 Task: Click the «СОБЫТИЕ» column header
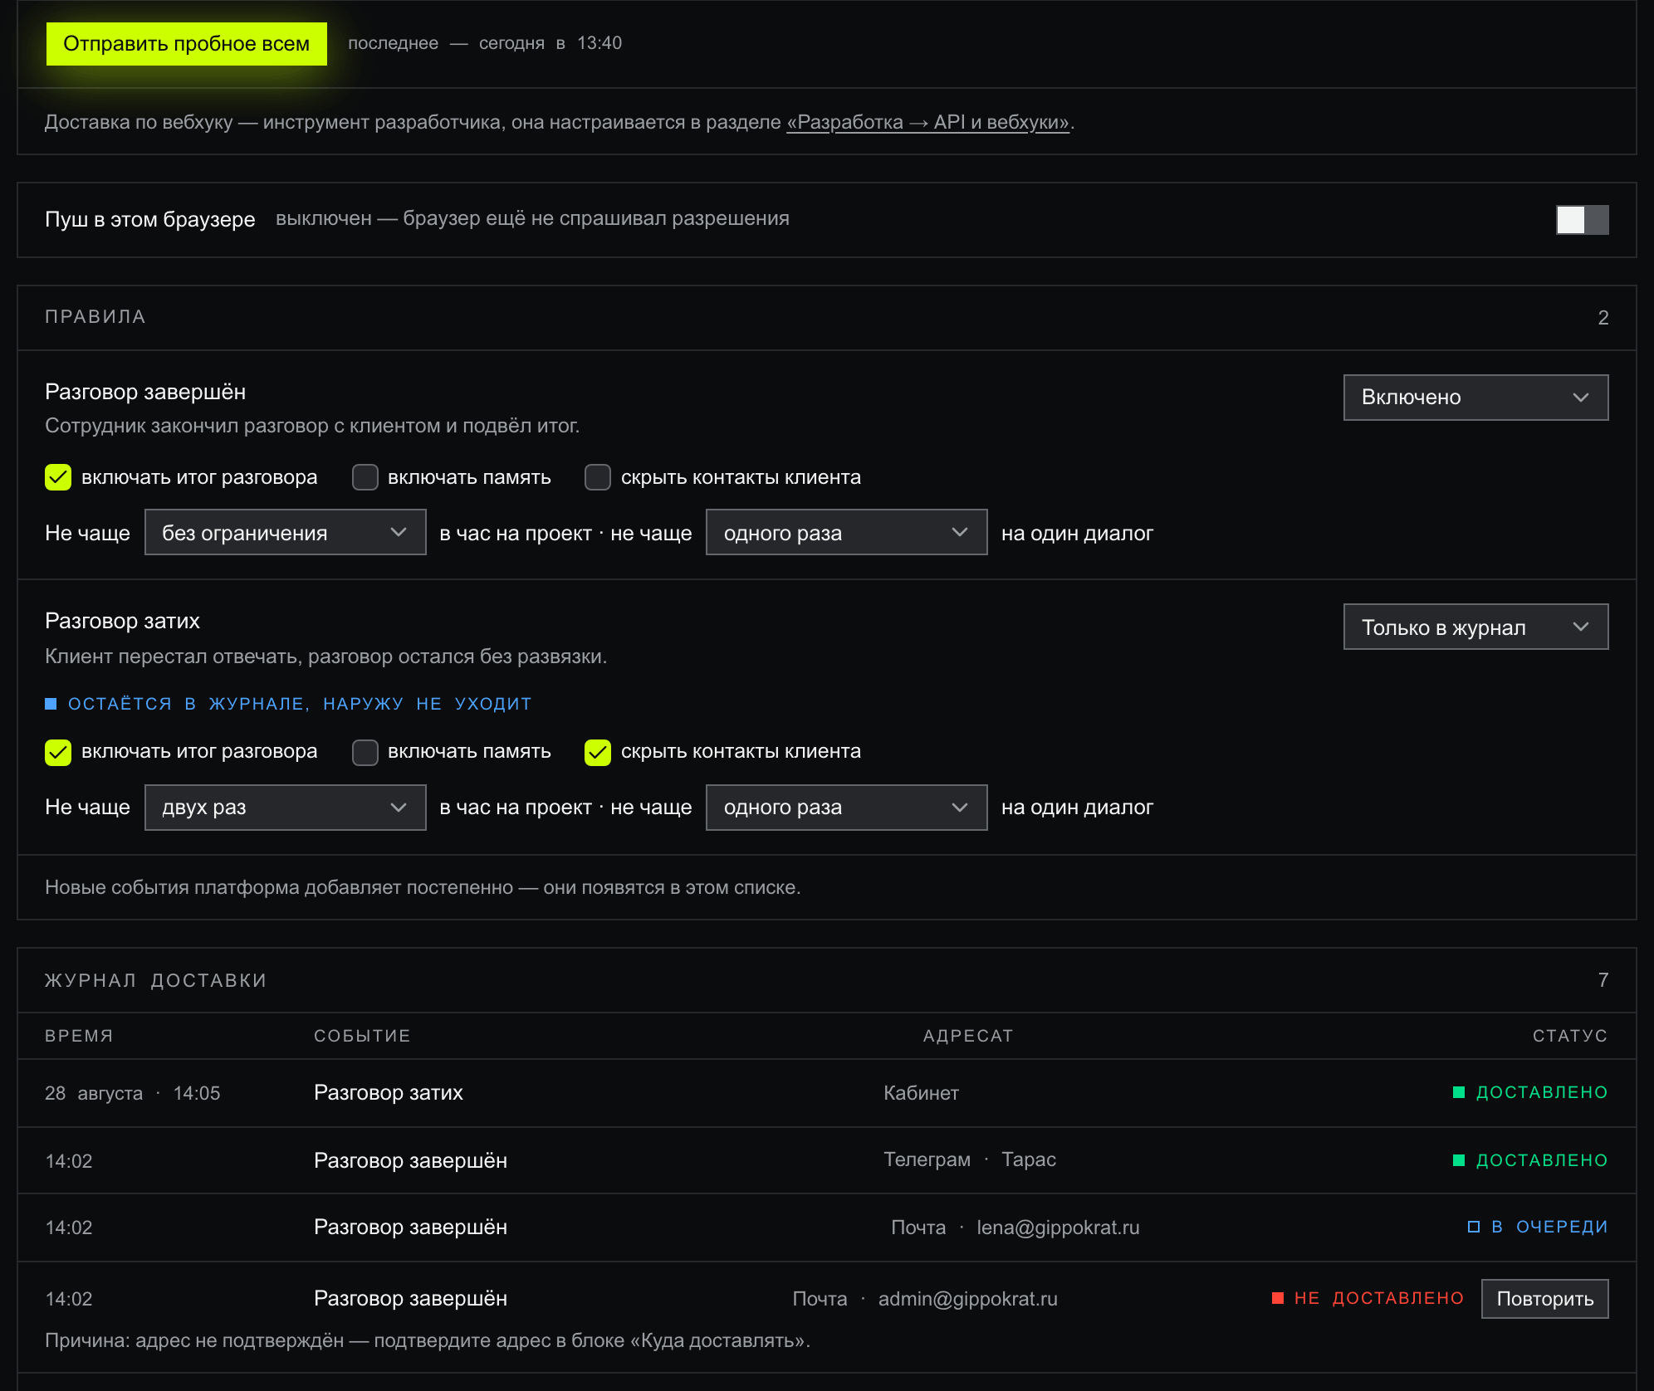362,1036
